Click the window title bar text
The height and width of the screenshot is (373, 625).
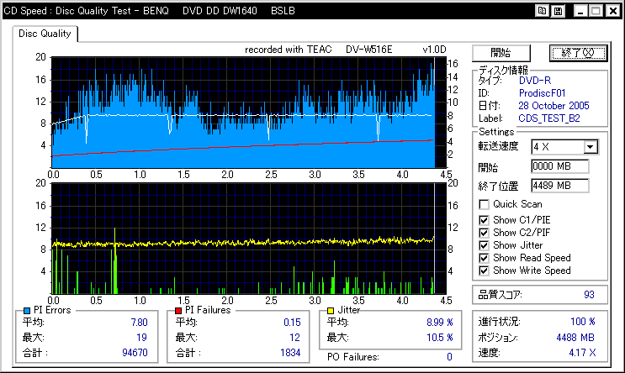click(x=149, y=11)
